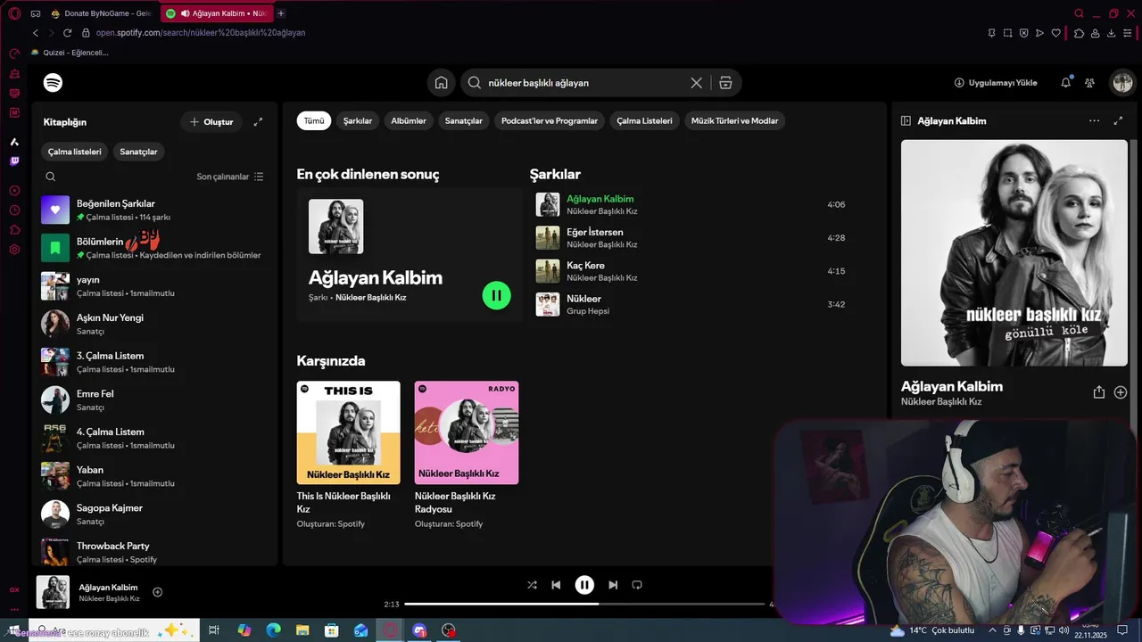Open Friend Activity people icon
The image size is (1142, 642).
click(1089, 83)
